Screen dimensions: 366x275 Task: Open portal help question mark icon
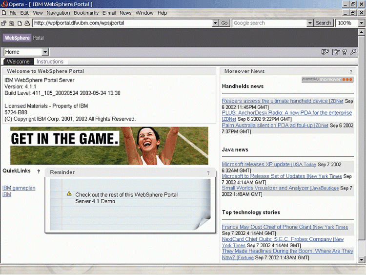pyautogui.click(x=345, y=52)
